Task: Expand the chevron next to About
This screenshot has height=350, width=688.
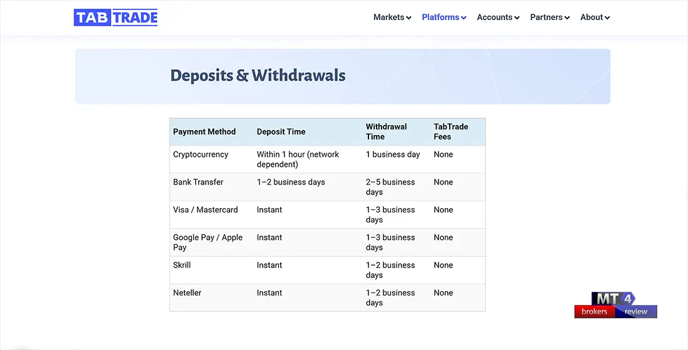Action: (607, 18)
